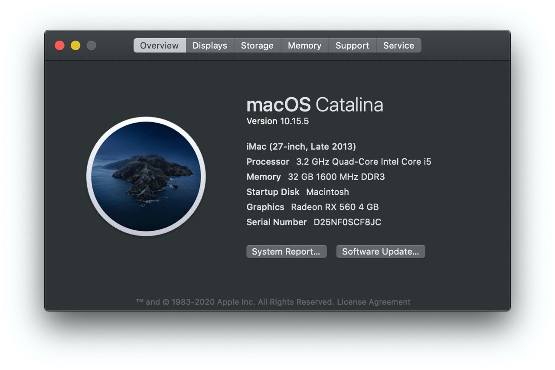This screenshot has width=555, height=370.
Task: Click the 3.2 GHz Quad-Core Intel Core i5 text
Action: 364,162
